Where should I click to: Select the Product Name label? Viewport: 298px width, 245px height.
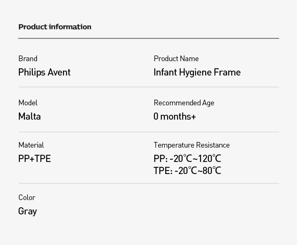pos(176,59)
